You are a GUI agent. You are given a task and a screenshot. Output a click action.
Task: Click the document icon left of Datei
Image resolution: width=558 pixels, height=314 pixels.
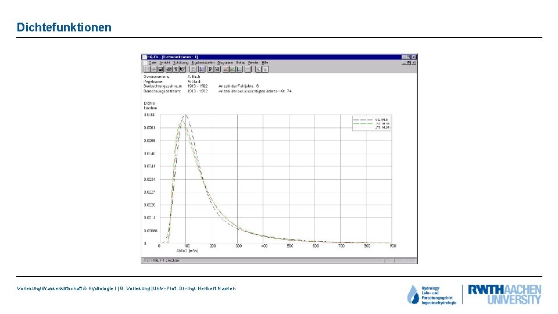(x=145, y=63)
